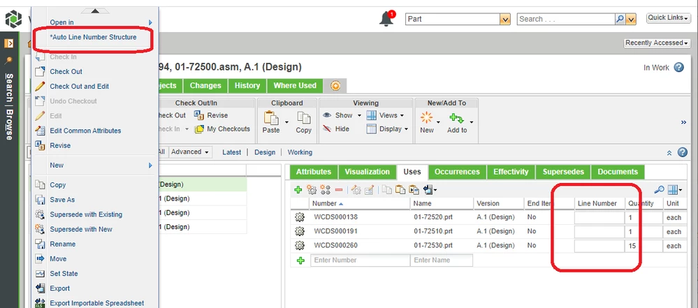Collapse the toolbar with double chevron up
Image resolution: width=698 pixels, height=308 pixels.
(x=669, y=153)
